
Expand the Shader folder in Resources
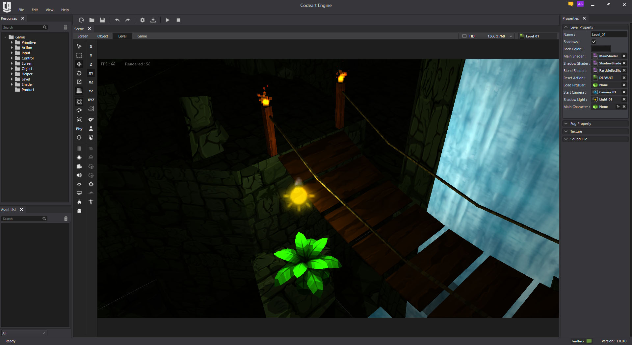coord(12,84)
